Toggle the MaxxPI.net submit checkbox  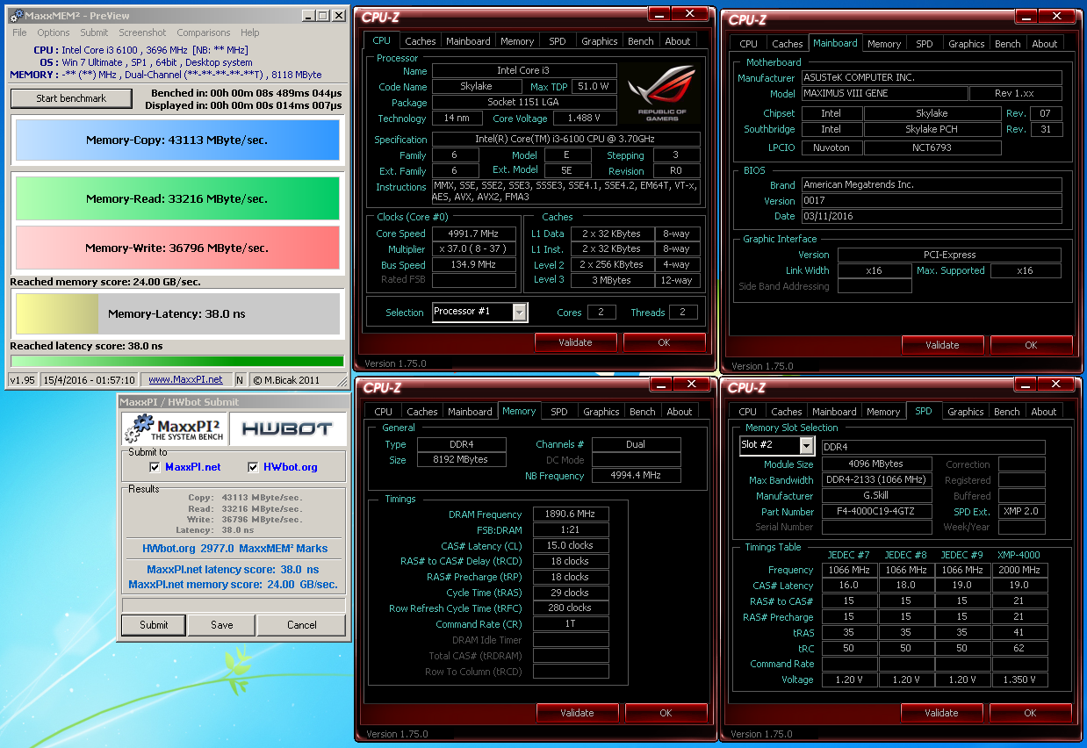[x=155, y=467]
